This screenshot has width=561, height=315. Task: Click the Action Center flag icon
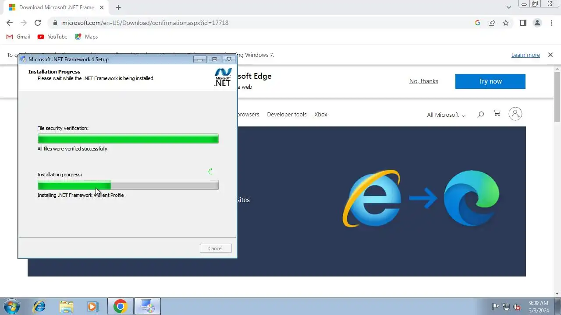pos(496,307)
